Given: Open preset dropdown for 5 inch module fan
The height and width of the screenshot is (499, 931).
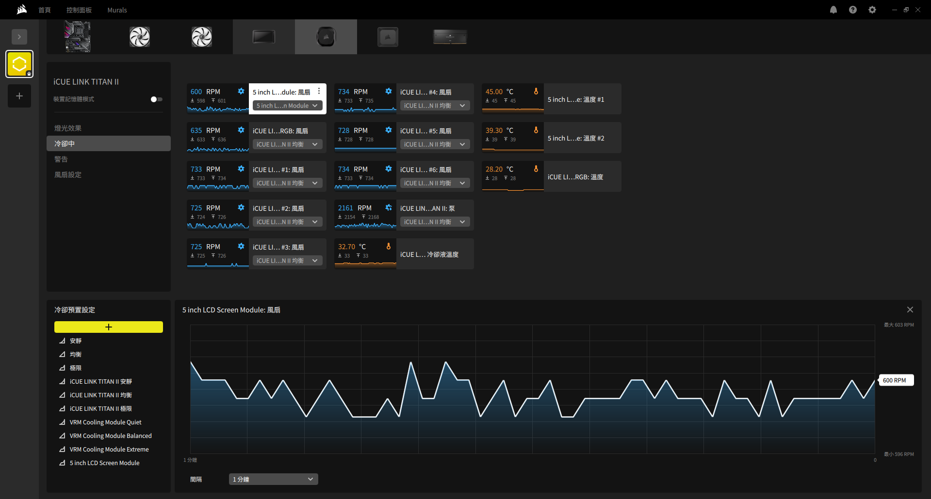Looking at the screenshot, I should click(x=287, y=106).
